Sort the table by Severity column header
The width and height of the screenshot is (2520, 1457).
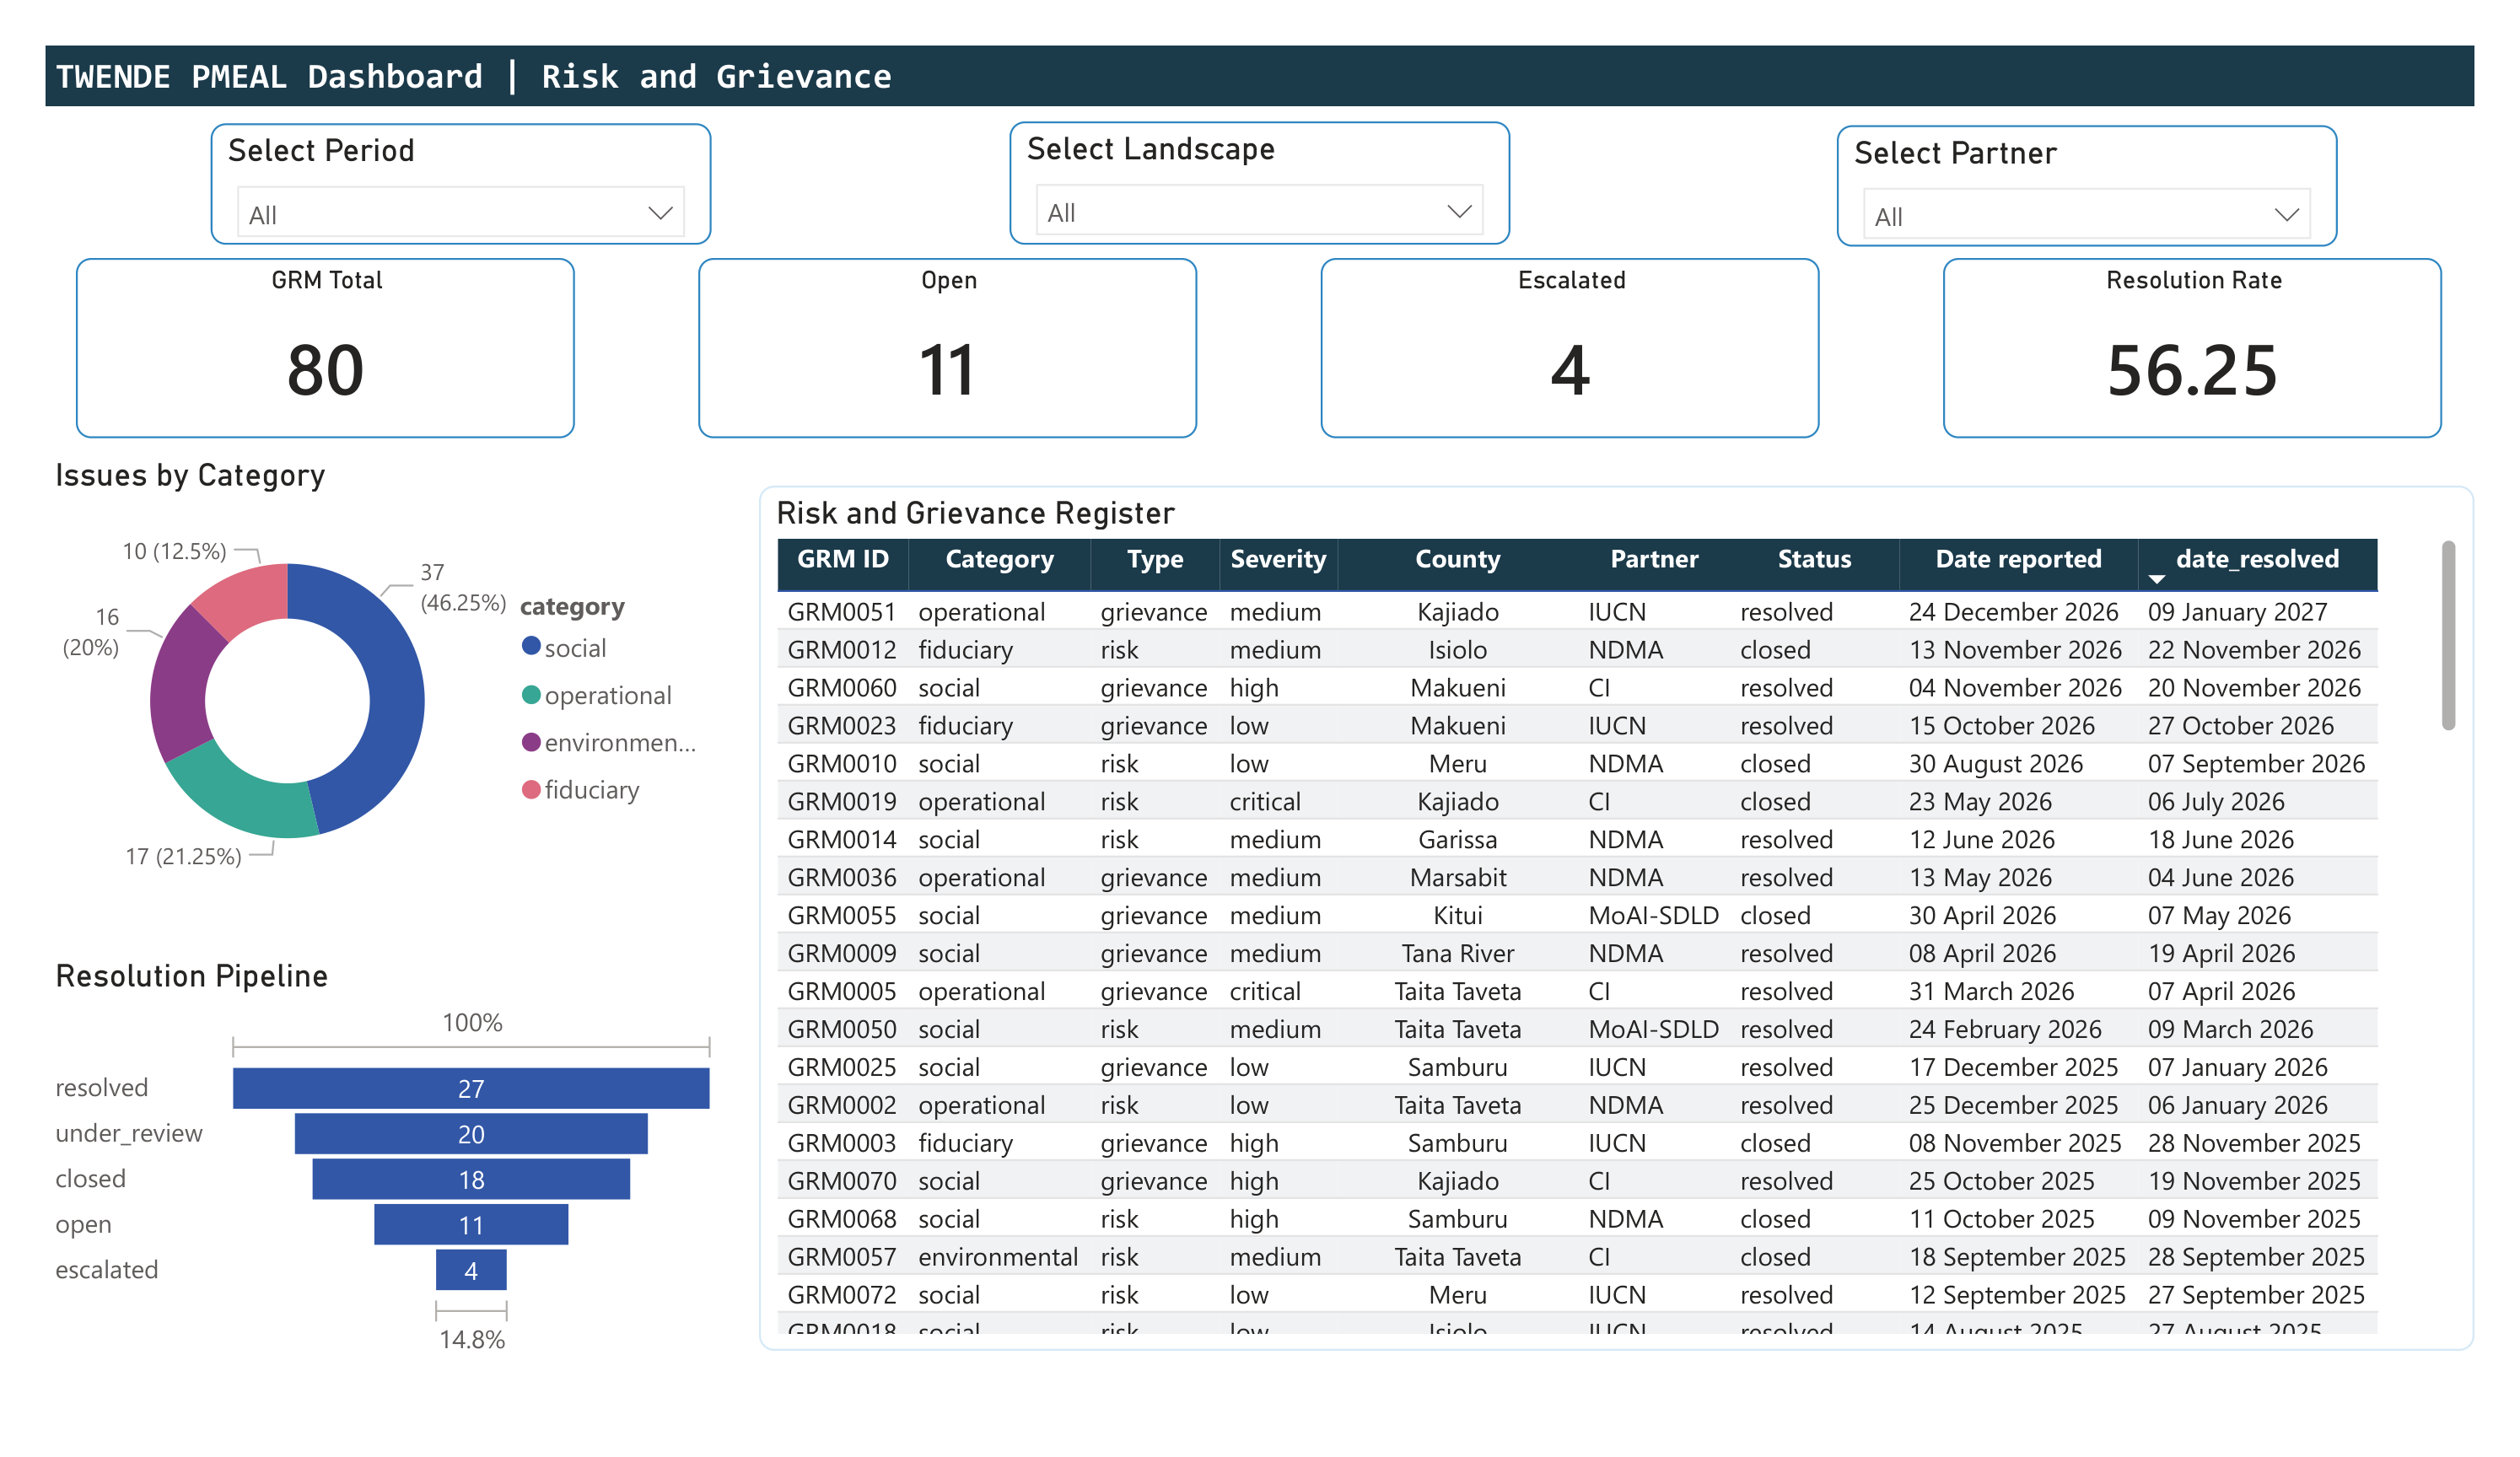tap(1278, 559)
